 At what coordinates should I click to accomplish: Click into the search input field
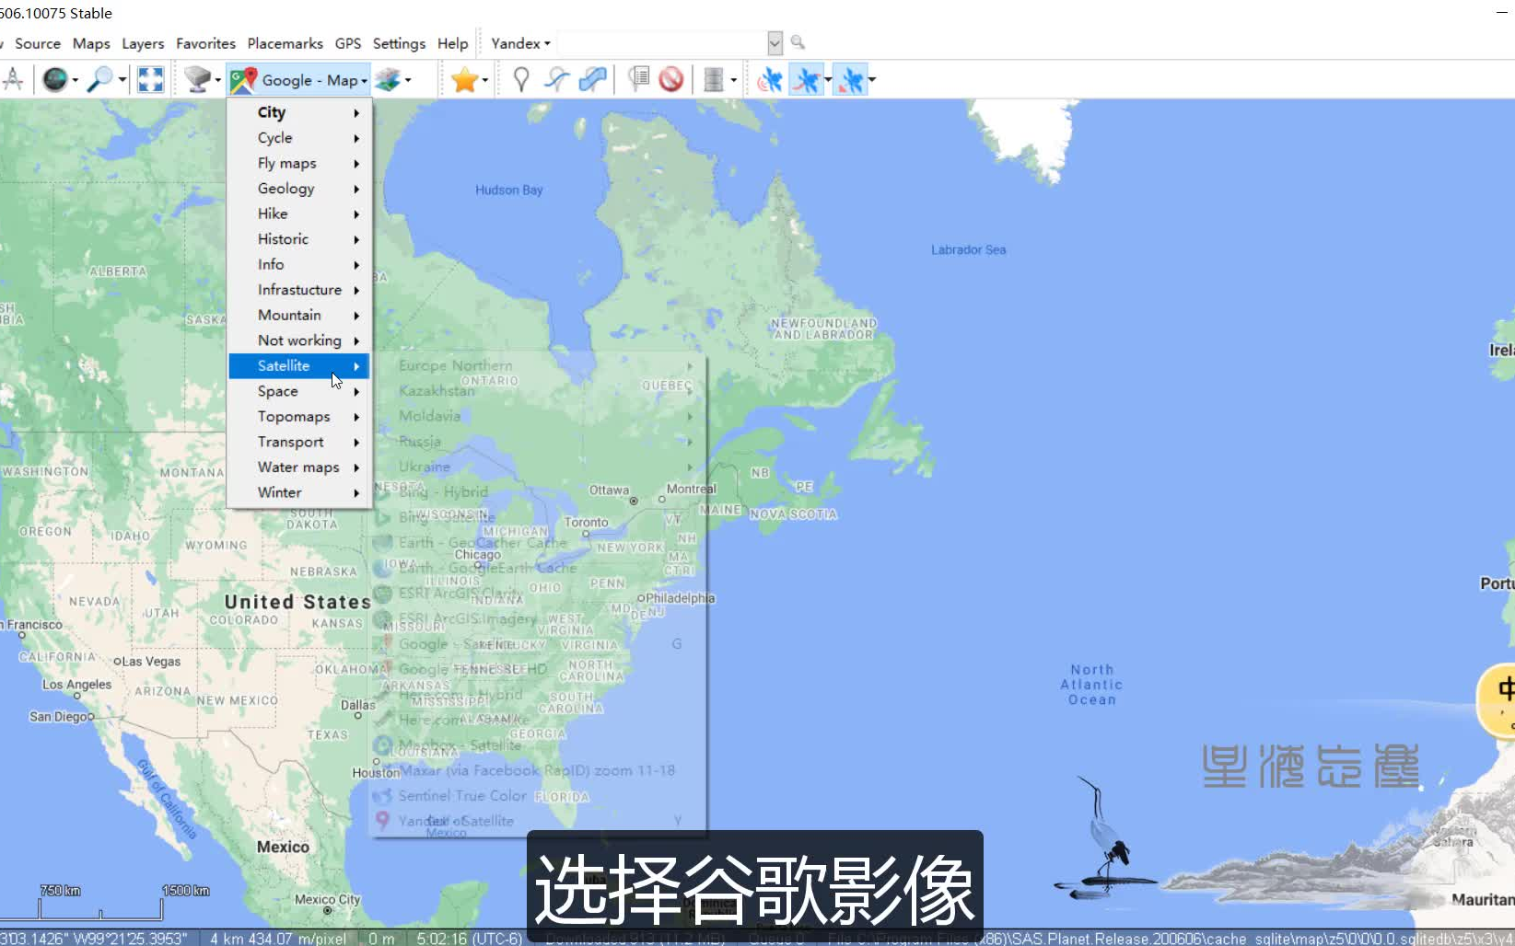tap(662, 42)
